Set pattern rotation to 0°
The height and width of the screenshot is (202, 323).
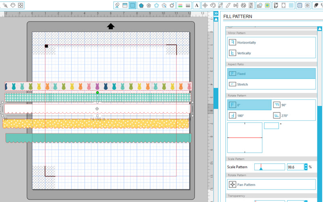[249, 105]
